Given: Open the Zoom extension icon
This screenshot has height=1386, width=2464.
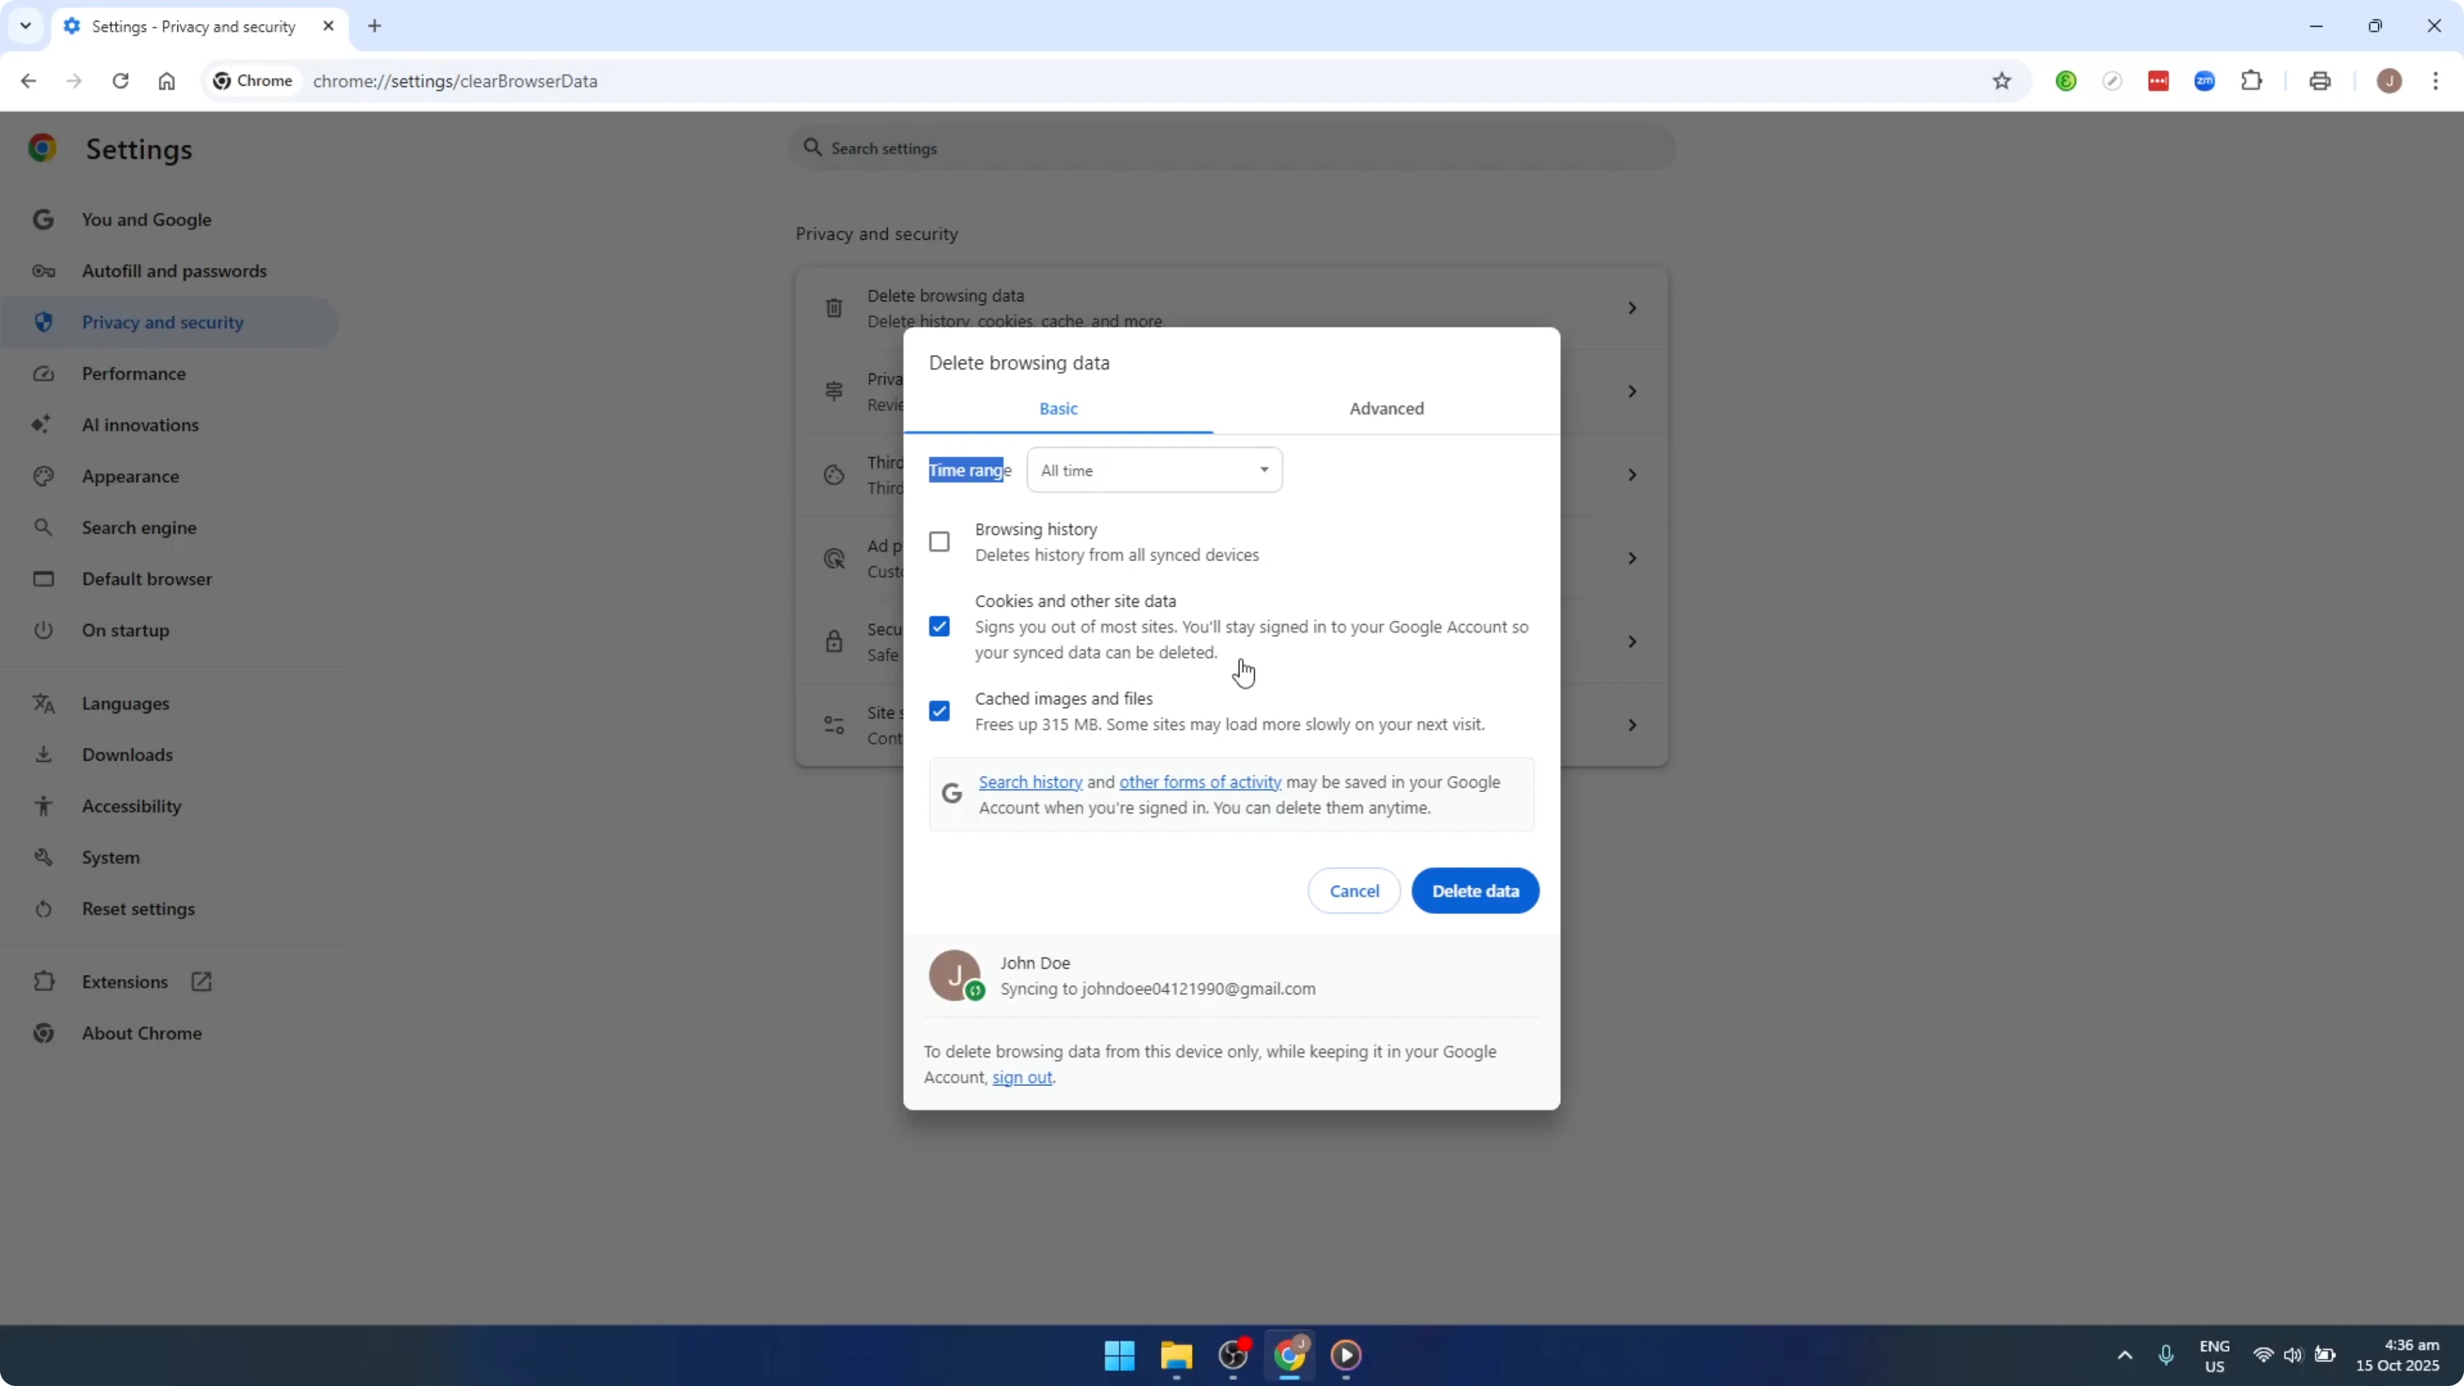Looking at the screenshot, I should tap(2205, 81).
